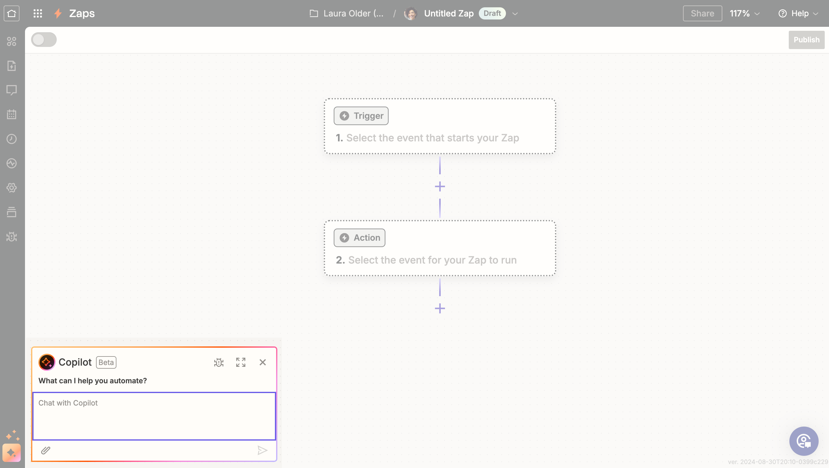Open the comments speech-bubble sidebar icon
This screenshot has width=829, height=468.
click(12, 90)
